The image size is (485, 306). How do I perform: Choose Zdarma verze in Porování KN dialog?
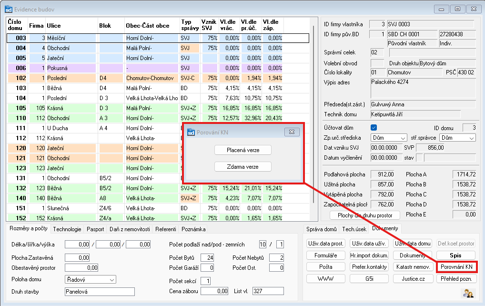(243, 167)
